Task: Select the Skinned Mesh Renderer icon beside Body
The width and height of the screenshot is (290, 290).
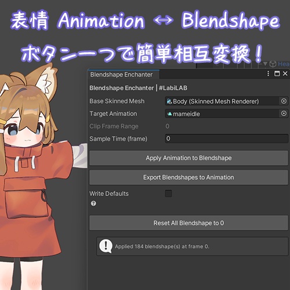Action: 169,101
